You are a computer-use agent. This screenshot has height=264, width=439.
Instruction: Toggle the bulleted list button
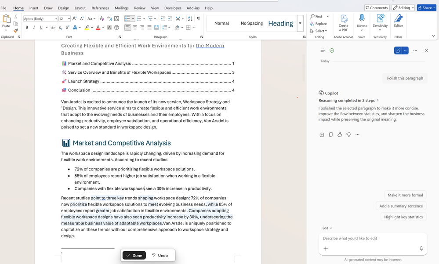coord(127,18)
